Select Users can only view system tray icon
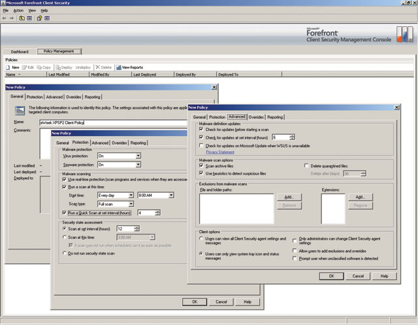This screenshot has width=418, height=325. pyautogui.click(x=201, y=254)
